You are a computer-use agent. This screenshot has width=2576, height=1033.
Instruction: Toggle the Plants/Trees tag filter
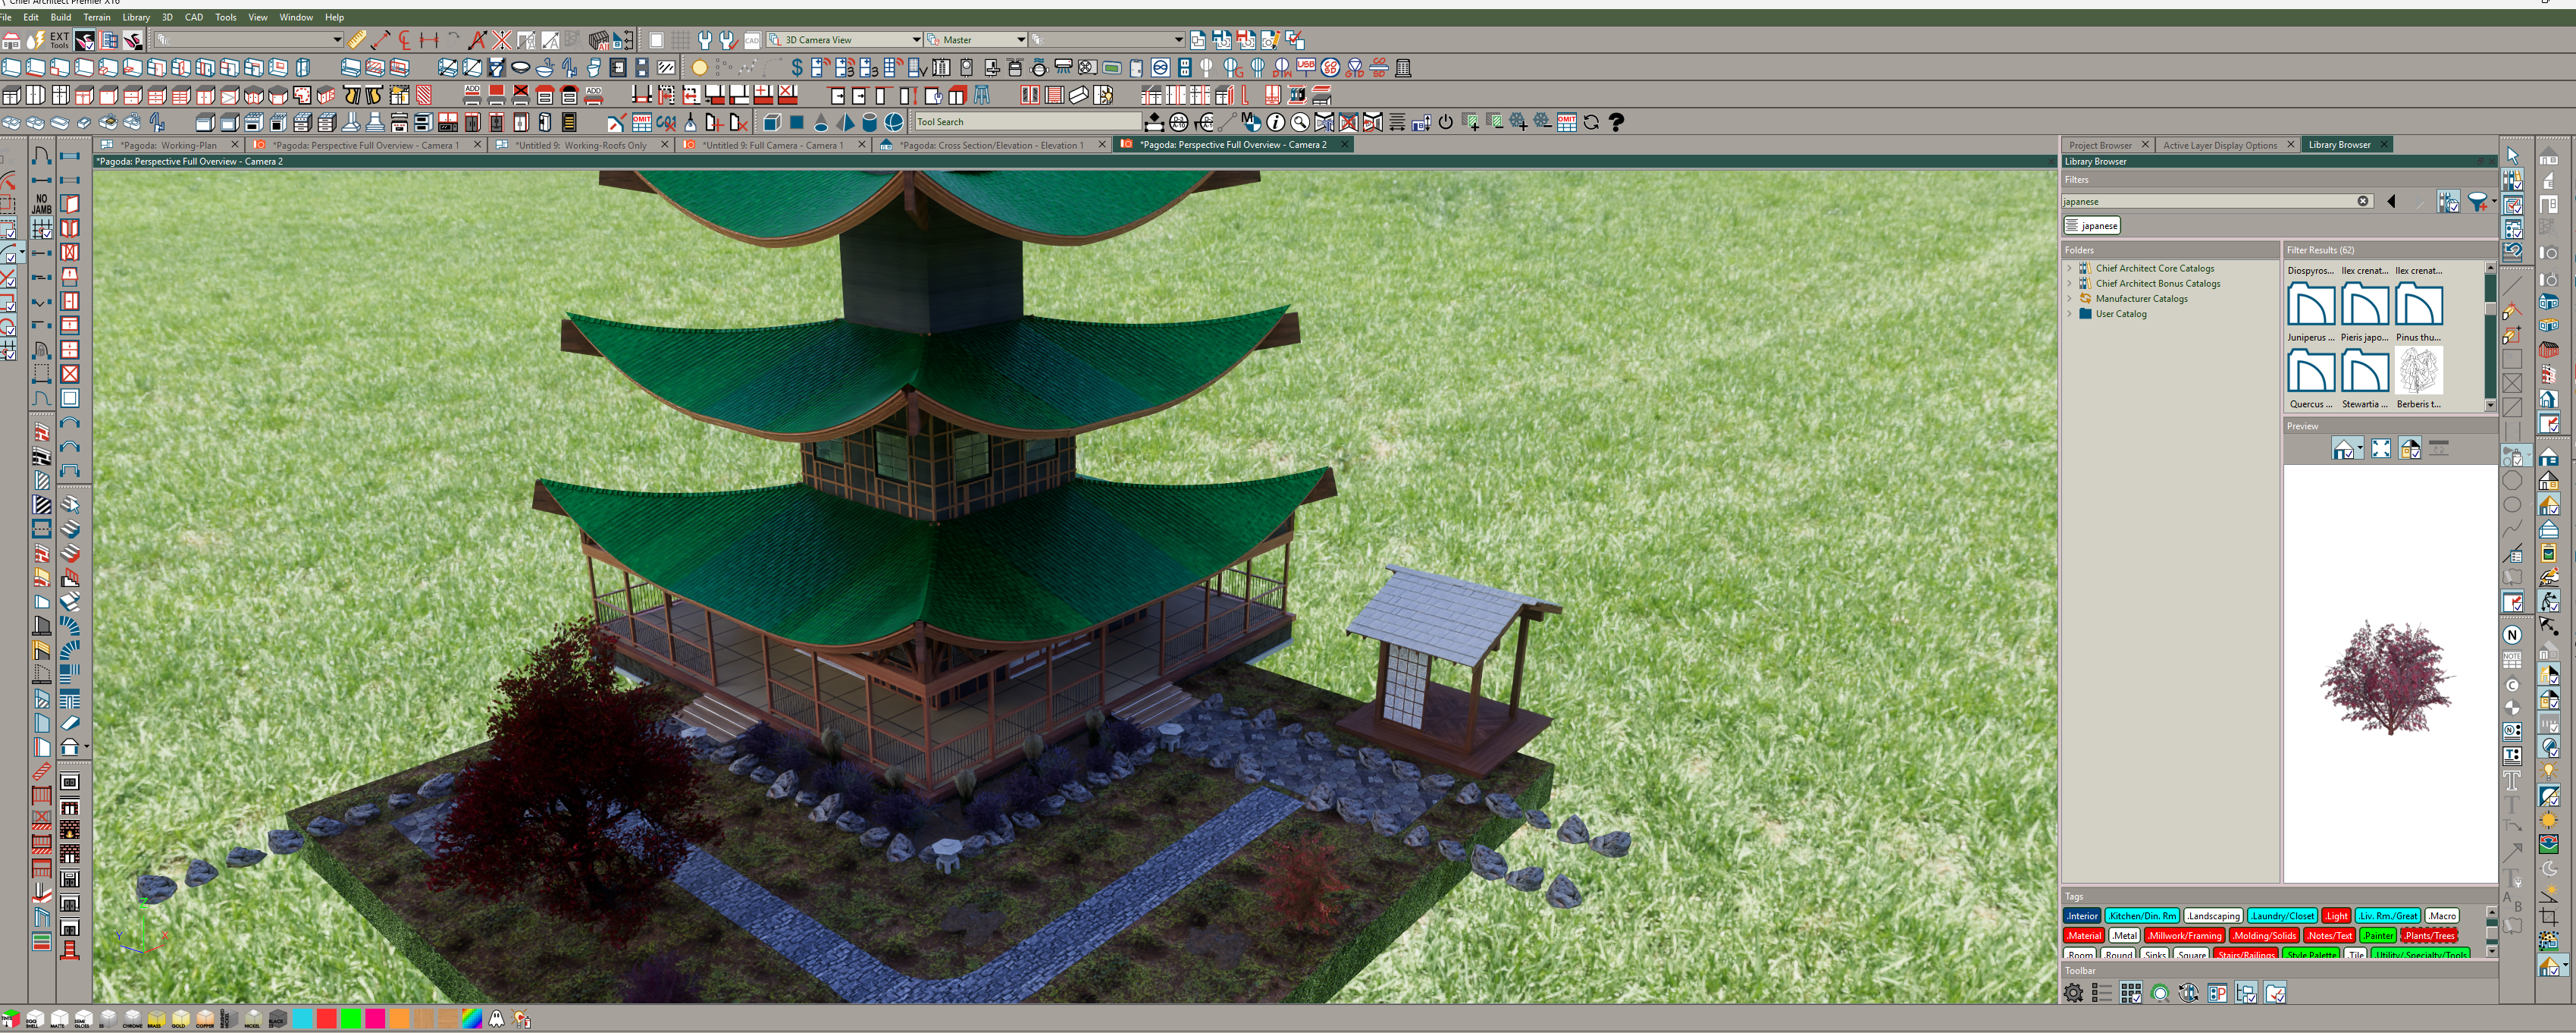point(2429,936)
